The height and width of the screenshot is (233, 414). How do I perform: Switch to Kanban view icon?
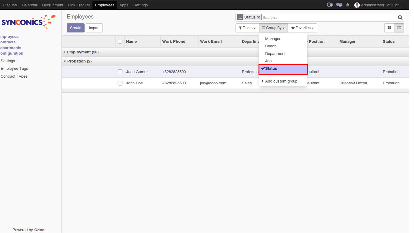tap(389, 28)
